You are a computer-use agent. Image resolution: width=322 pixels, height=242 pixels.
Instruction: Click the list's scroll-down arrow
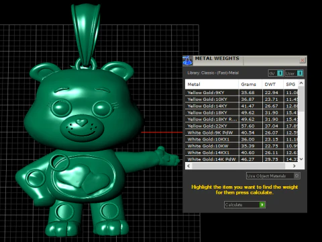(x=301, y=159)
